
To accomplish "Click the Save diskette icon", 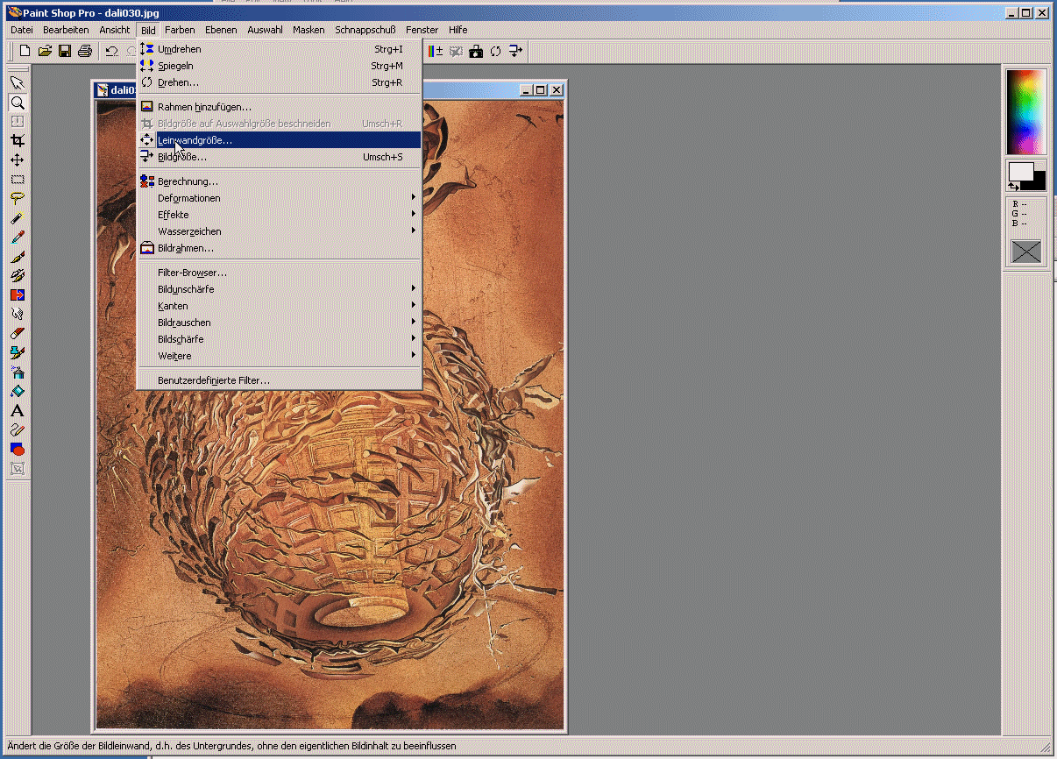I will click(x=65, y=51).
